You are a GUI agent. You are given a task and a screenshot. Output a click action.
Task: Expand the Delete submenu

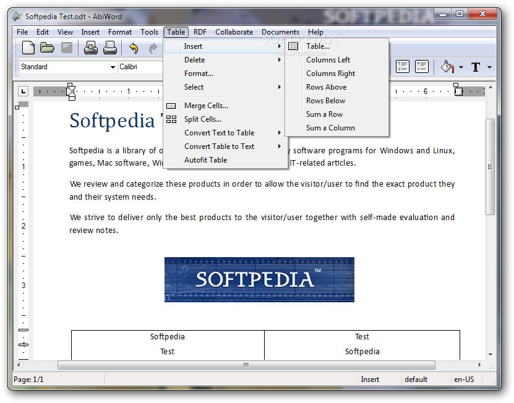[225, 60]
